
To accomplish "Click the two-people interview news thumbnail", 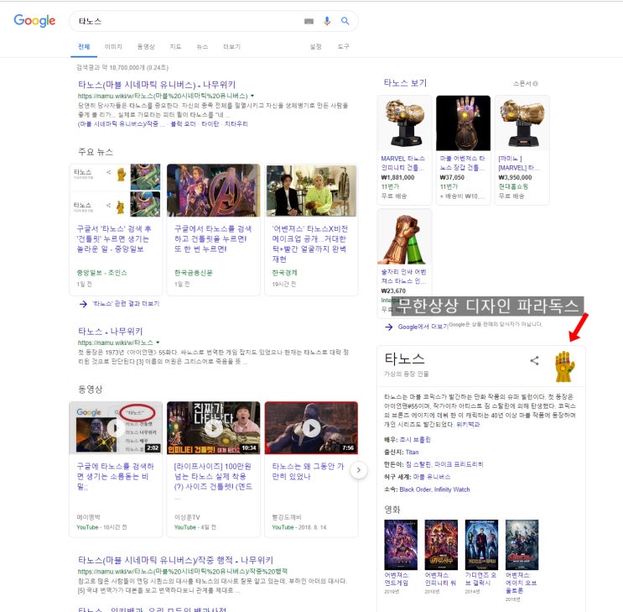I will tap(312, 191).
